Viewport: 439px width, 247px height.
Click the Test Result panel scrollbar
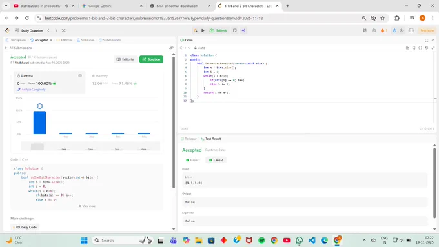434,183
